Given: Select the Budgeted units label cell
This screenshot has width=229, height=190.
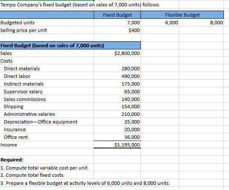Looking at the screenshot, I should (x=47, y=23).
